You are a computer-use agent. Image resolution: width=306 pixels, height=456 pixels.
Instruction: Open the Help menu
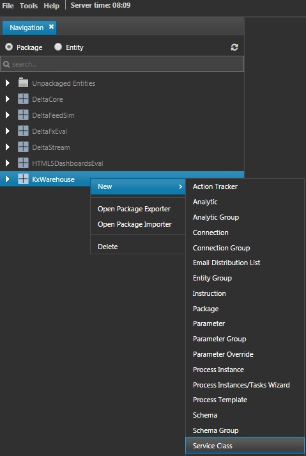pos(51,6)
